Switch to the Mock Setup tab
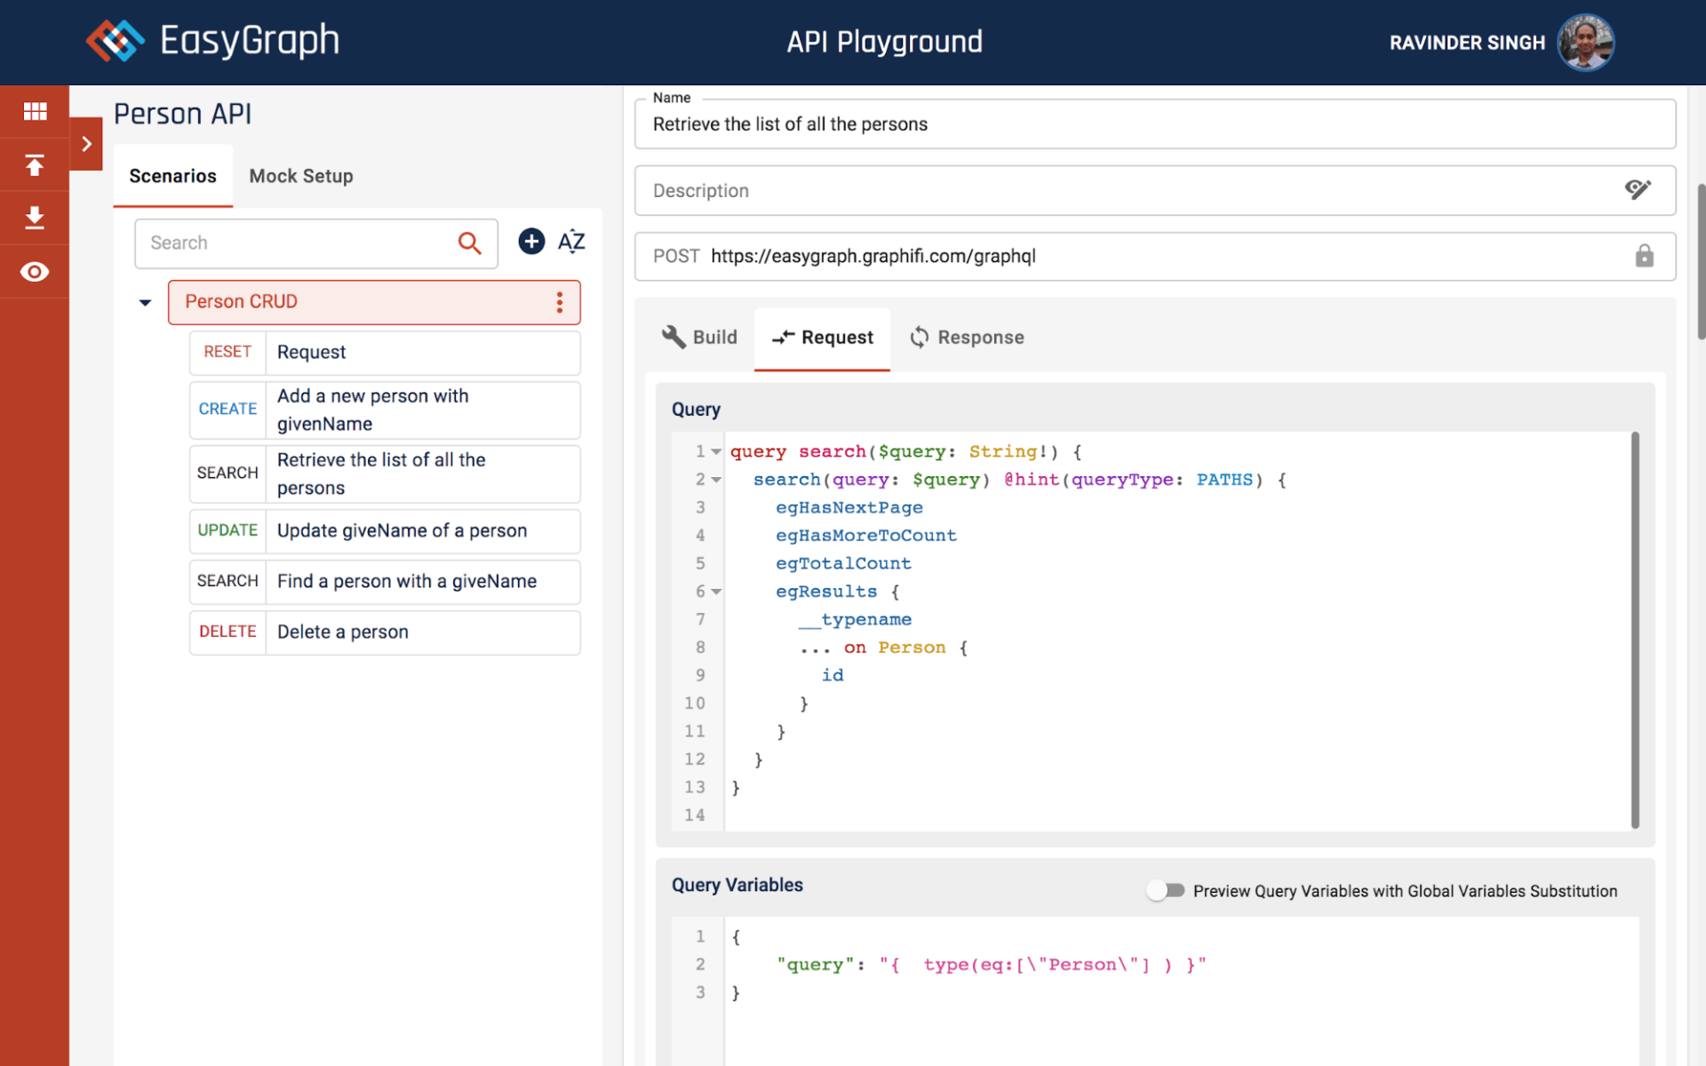Image resolution: width=1706 pixels, height=1066 pixels. click(301, 176)
